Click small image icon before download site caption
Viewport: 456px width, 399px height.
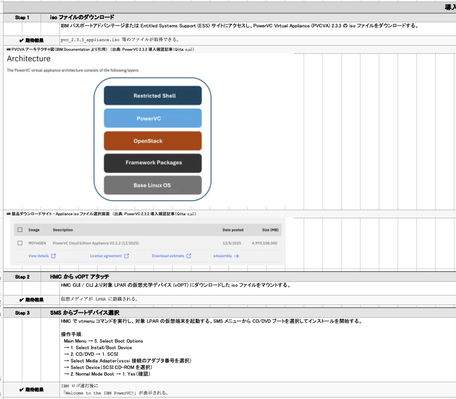(x=9, y=214)
